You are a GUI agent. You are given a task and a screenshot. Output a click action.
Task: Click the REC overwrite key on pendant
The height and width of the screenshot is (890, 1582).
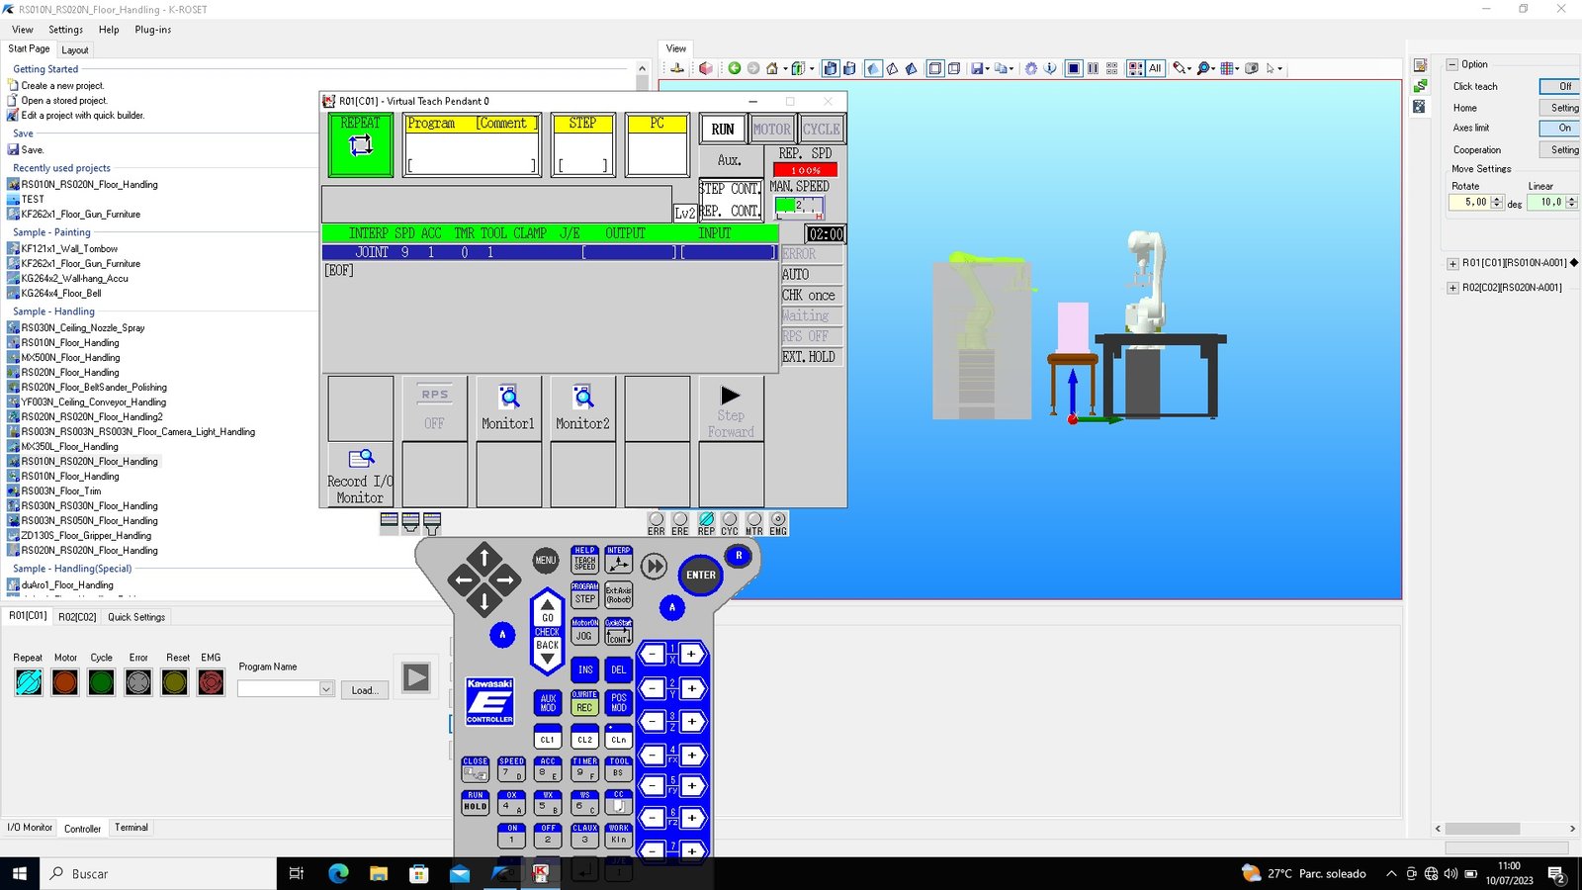585,702
